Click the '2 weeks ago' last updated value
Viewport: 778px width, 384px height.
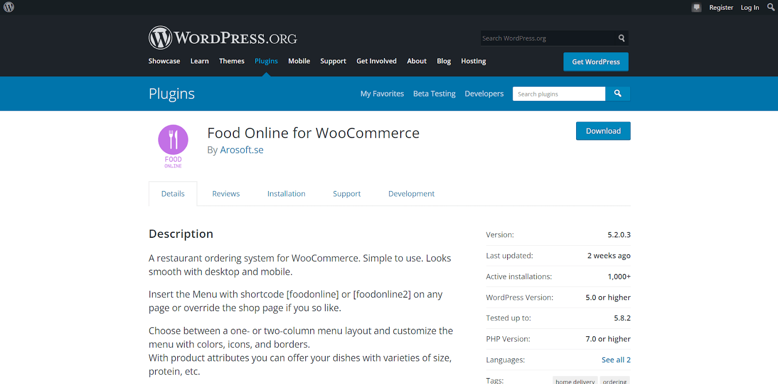[x=609, y=256]
